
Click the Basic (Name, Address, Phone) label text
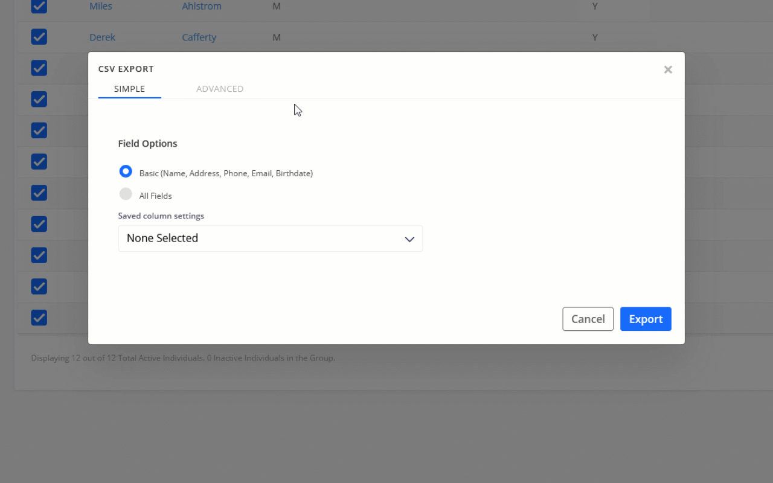tap(225, 173)
